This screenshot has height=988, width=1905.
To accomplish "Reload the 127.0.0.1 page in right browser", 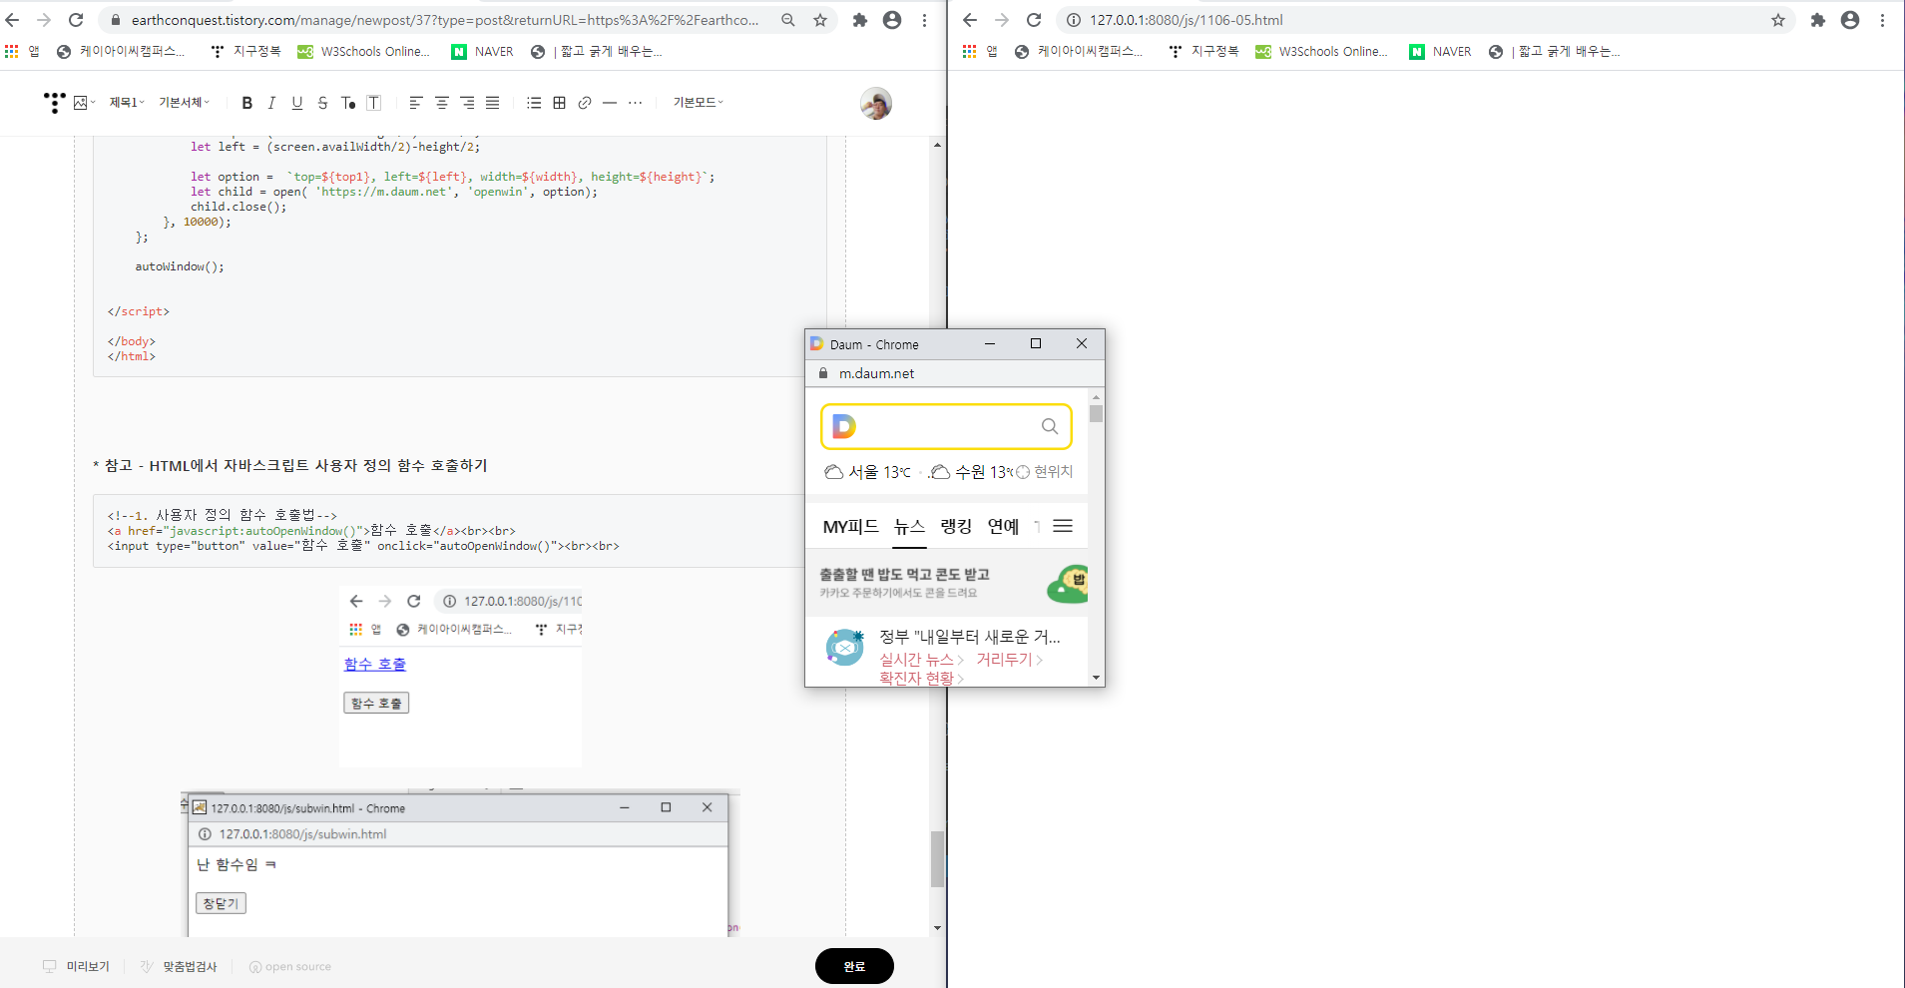I will (x=1034, y=20).
